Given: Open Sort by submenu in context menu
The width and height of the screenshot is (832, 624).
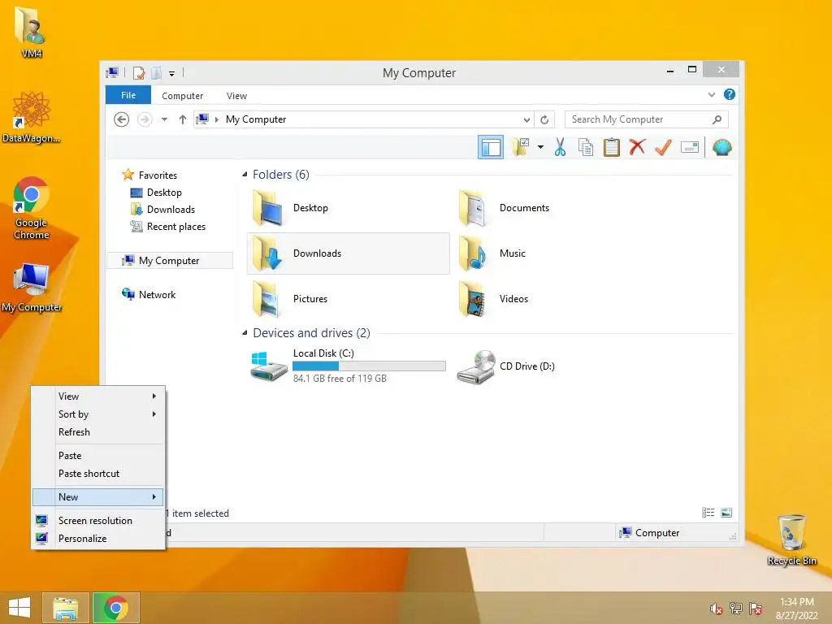Looking at the screenshot, I should (x=97, y=414).
